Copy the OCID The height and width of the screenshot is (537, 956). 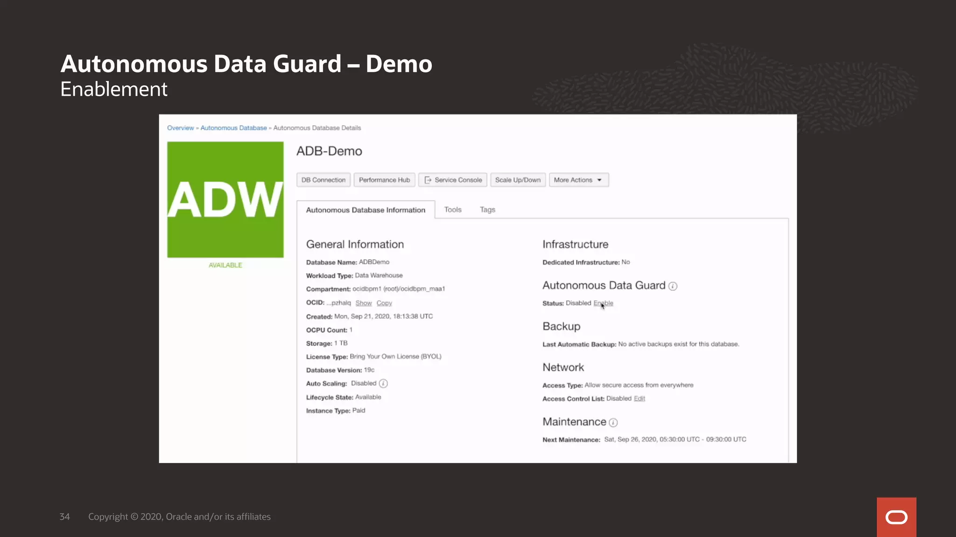[x=385, y=303]
